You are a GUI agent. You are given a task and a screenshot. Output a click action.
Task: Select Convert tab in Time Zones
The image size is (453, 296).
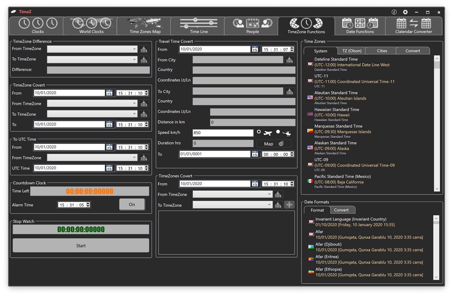(x=413, y=51)
